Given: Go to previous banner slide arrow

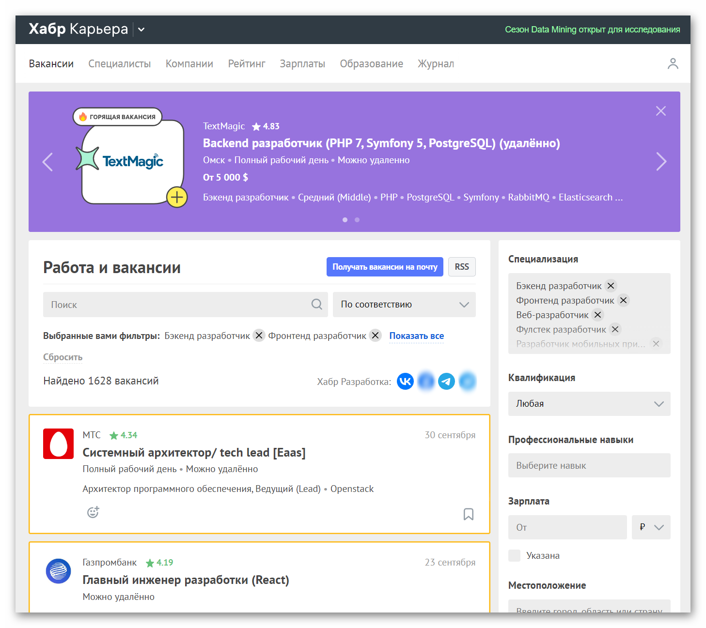Looking at the screenshot, I should (47, 162).
